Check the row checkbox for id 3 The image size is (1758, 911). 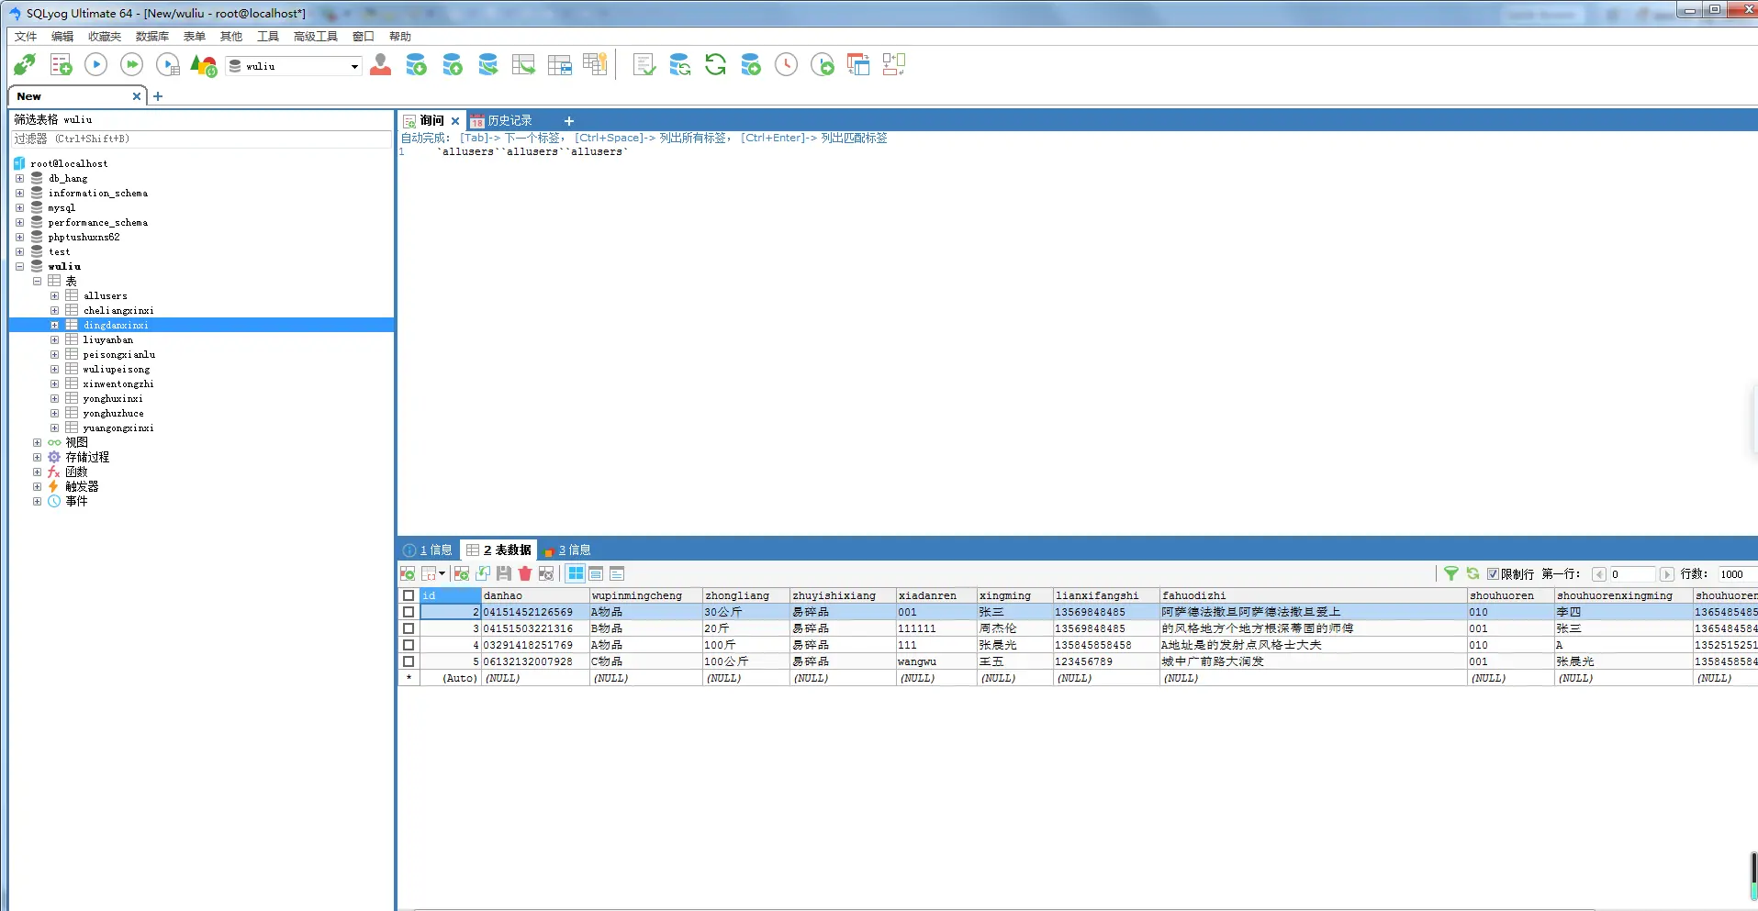[x=409, y=629]
